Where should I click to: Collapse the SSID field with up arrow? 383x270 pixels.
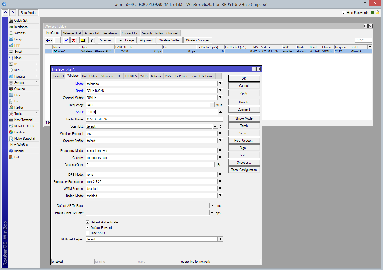click(x=220, y=112)
